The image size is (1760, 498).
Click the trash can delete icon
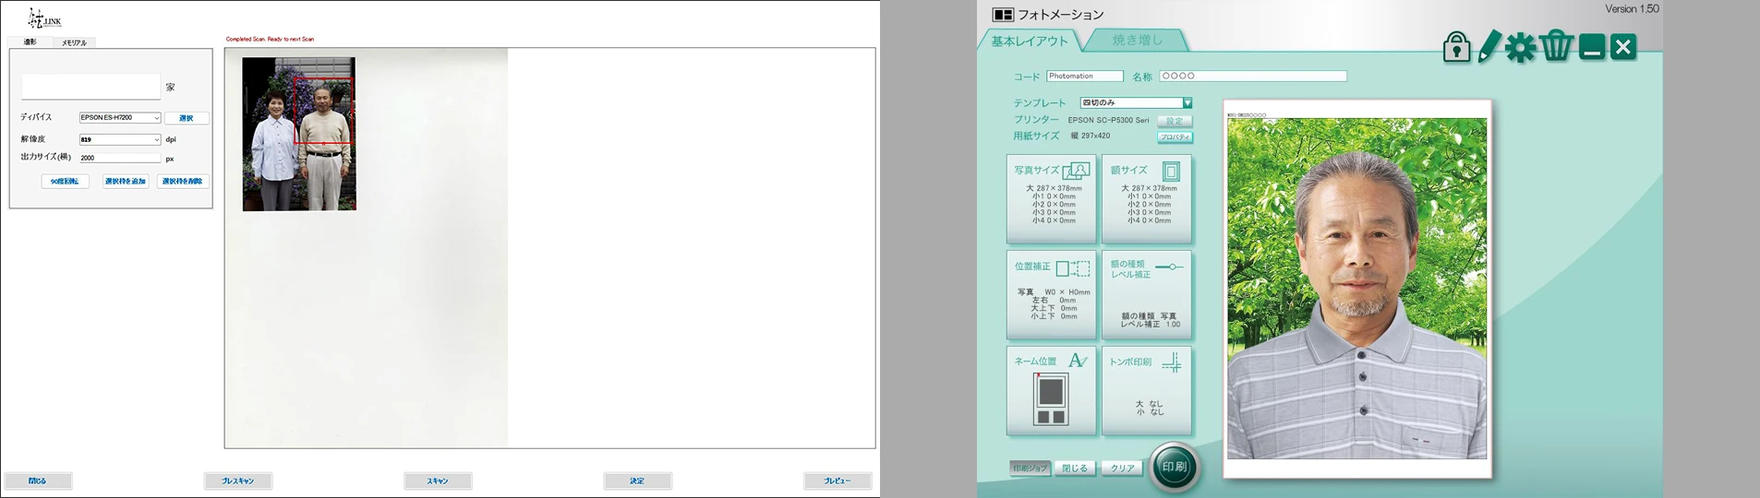click(x=1555, y=46)
